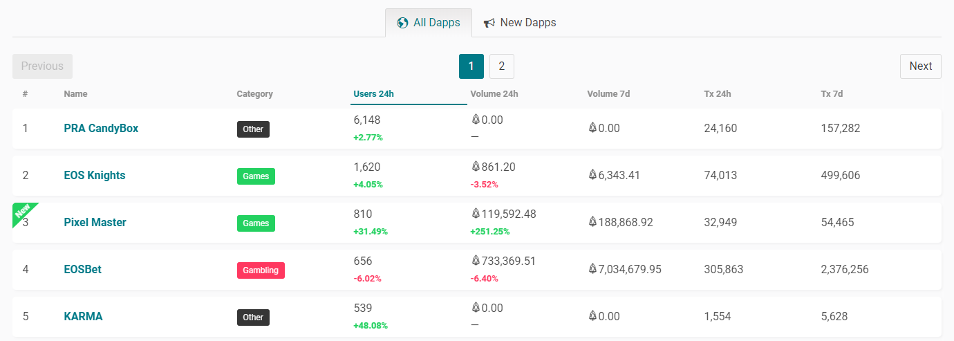Sort table by Name column

coord(75,94)
